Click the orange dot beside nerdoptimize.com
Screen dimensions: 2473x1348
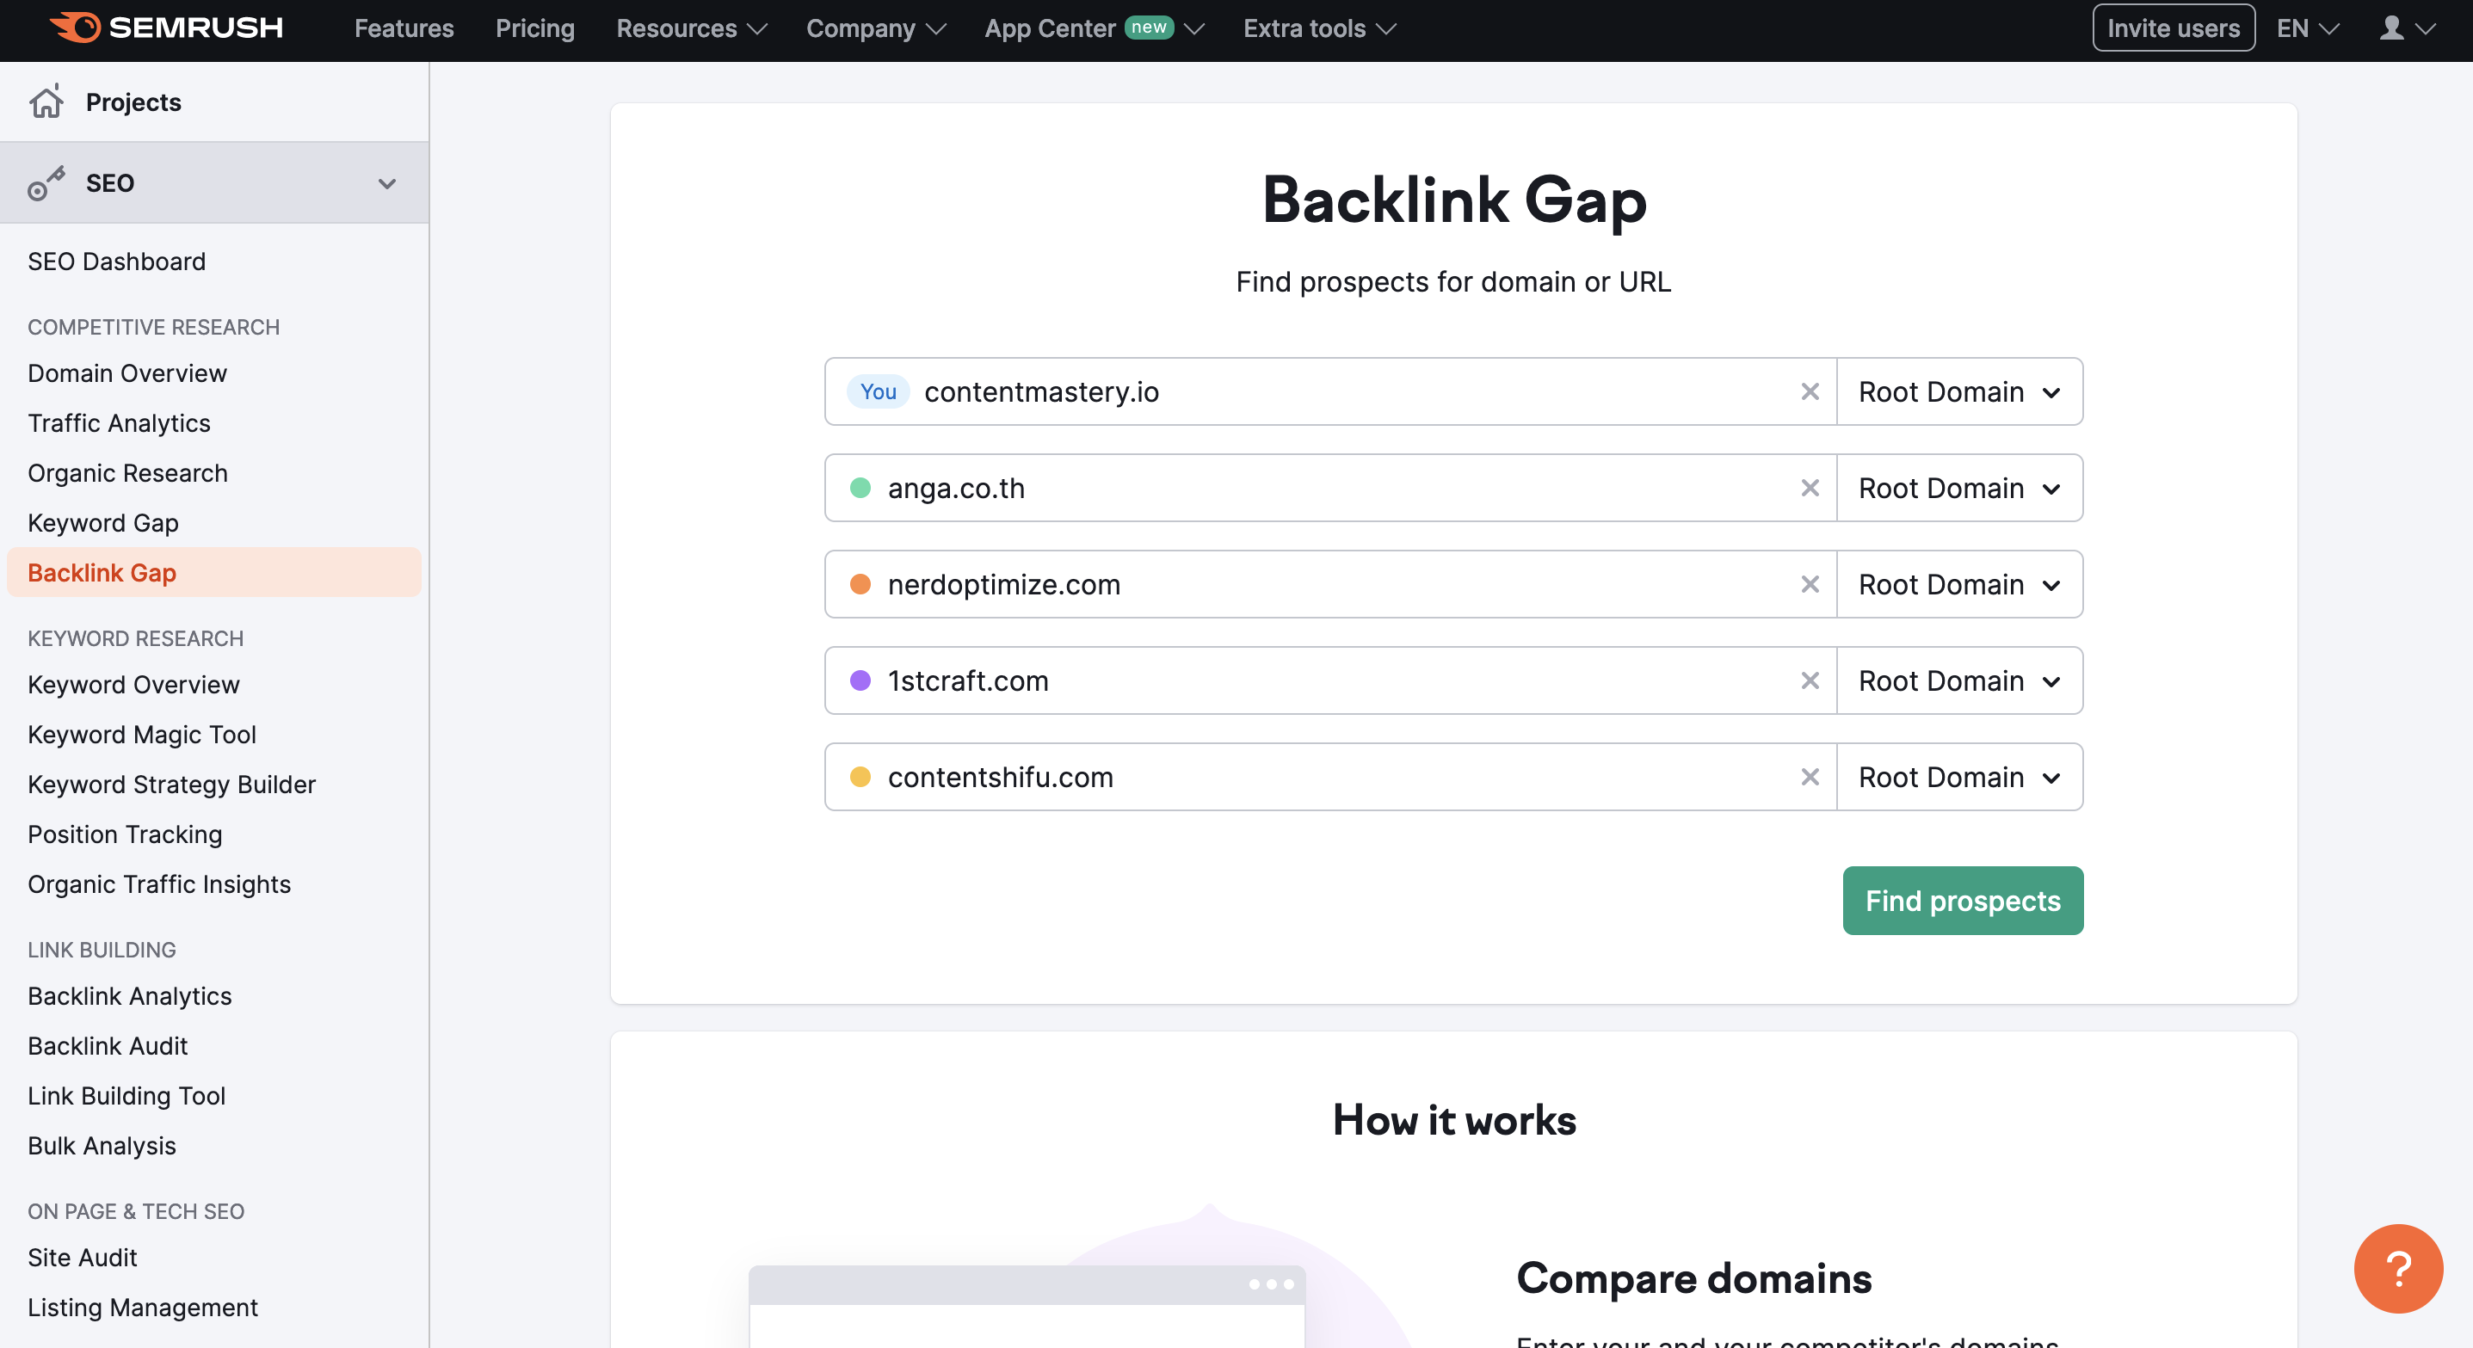(860, 584)
